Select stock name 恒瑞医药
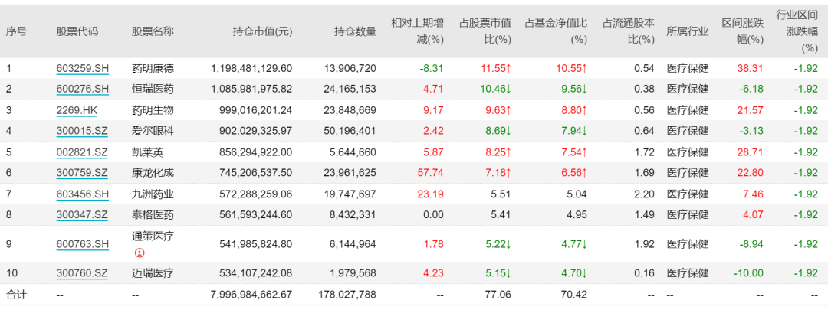The height and width of the screenshot is (313, 828). tap(153, 90)
